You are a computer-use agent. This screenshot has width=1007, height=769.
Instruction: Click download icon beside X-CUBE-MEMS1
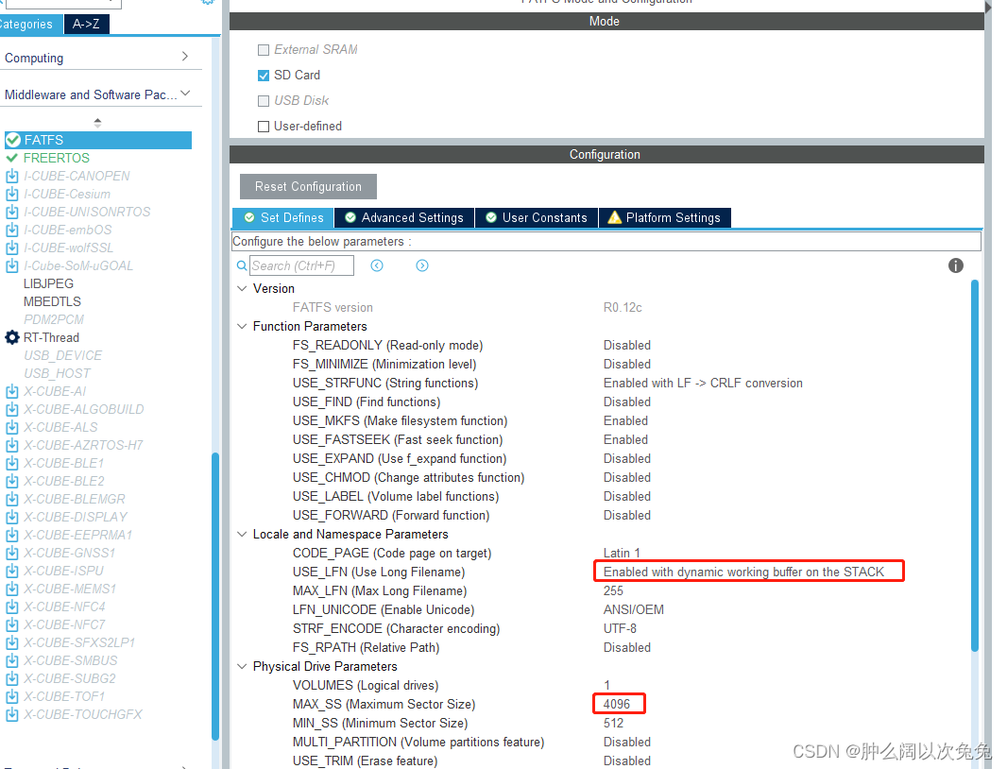(x=11, y=590)
